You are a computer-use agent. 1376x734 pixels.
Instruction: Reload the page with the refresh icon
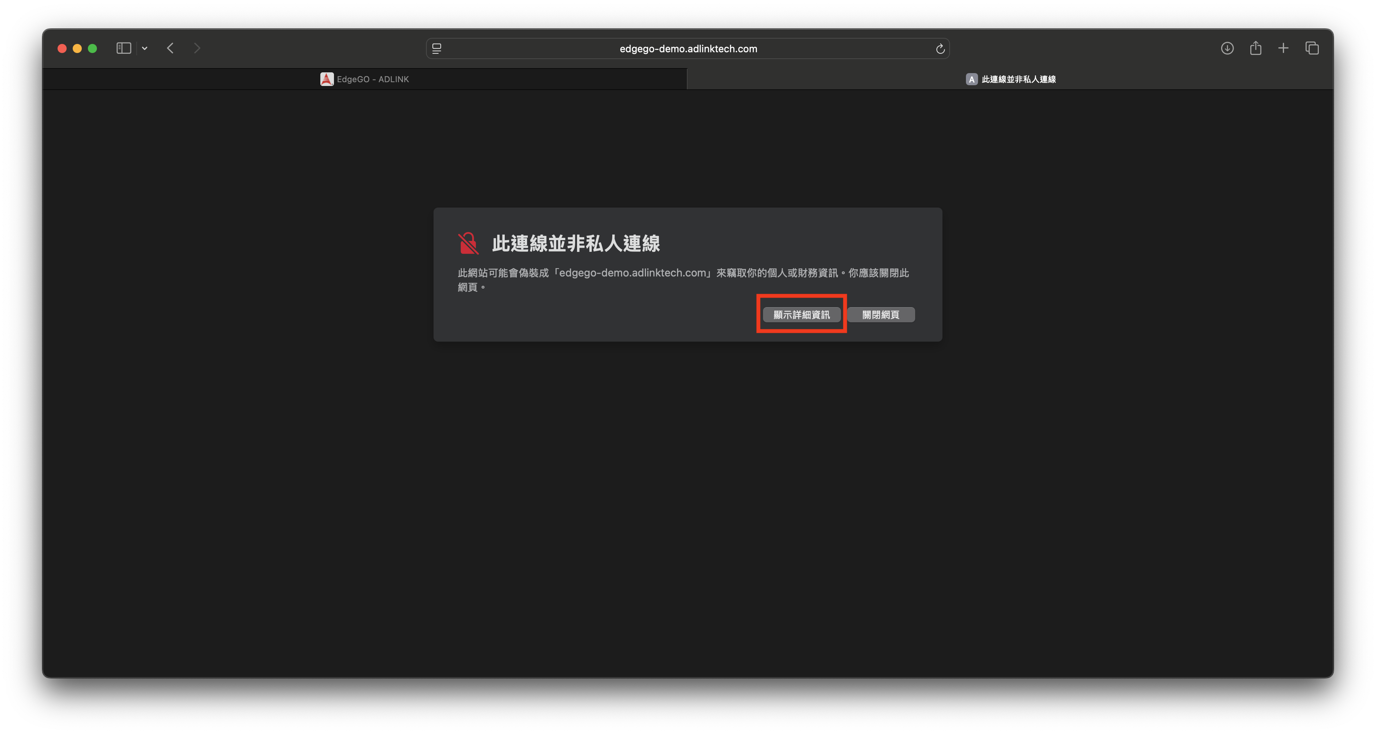pyautogui.click(x=940, y=49)
